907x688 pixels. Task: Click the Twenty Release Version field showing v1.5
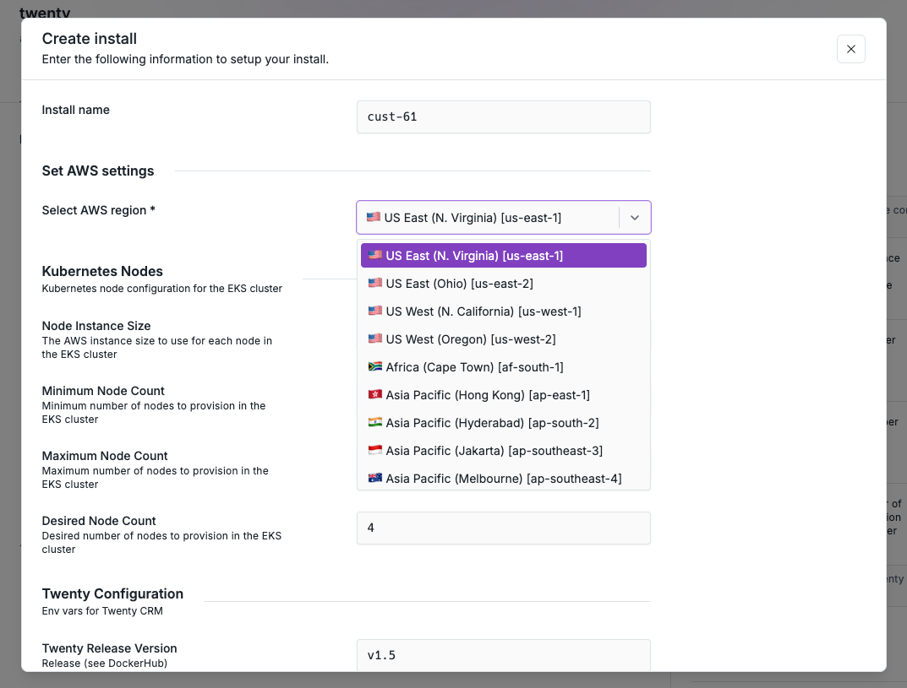click(x=503, y=655)
